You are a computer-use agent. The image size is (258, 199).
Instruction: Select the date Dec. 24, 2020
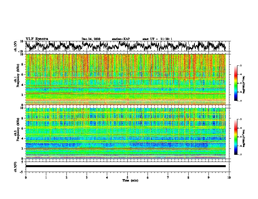pyautogui.click(x=91, y=39)
